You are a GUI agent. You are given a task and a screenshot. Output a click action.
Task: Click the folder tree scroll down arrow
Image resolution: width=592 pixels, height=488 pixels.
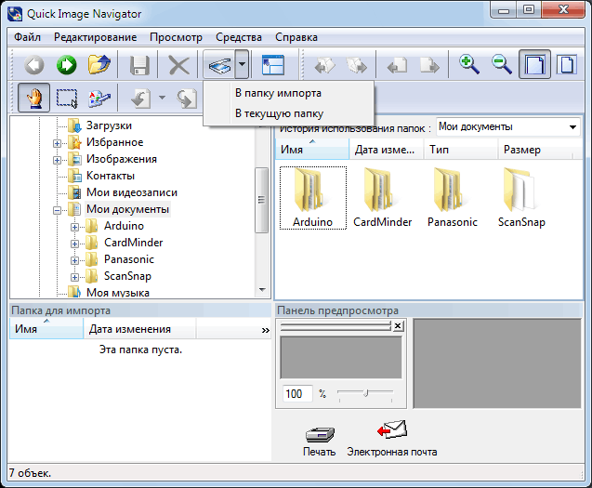[x=262, y=290]
